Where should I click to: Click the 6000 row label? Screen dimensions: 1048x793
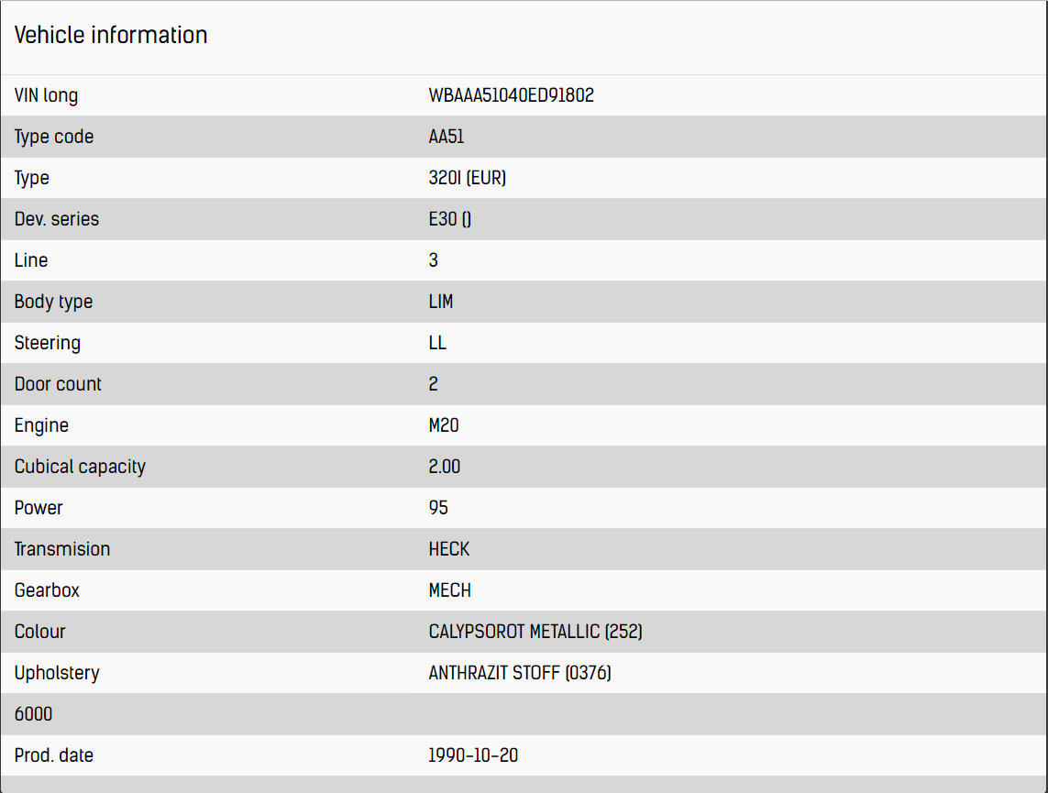[x=33, y=714]
